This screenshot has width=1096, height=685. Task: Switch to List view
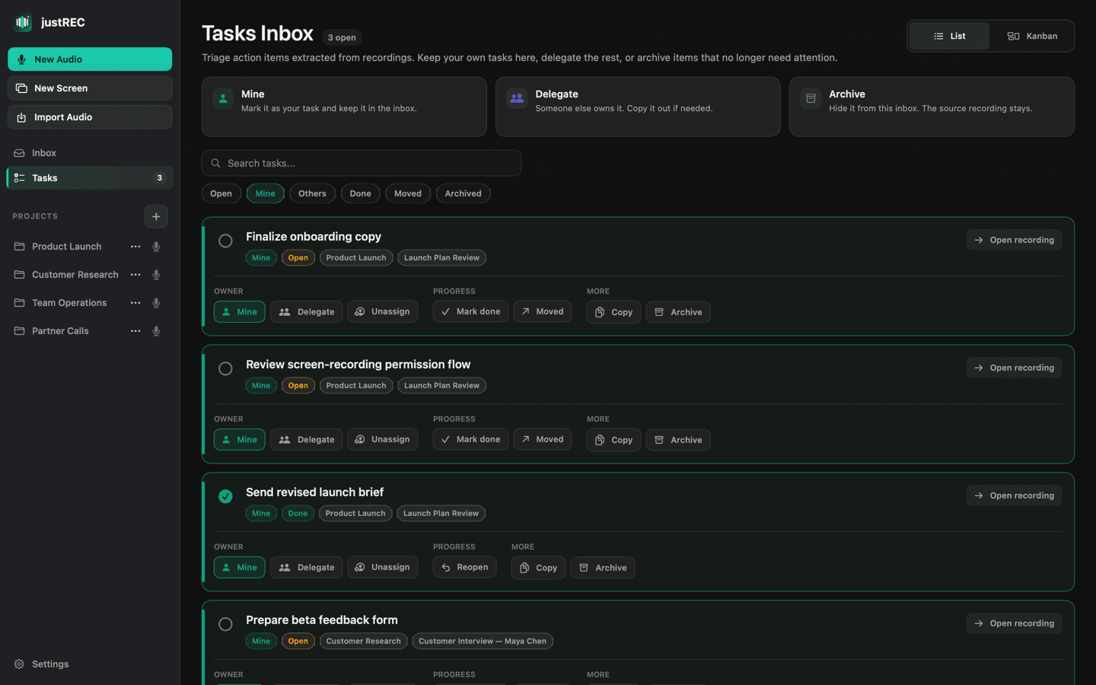[x=949, y=36]
